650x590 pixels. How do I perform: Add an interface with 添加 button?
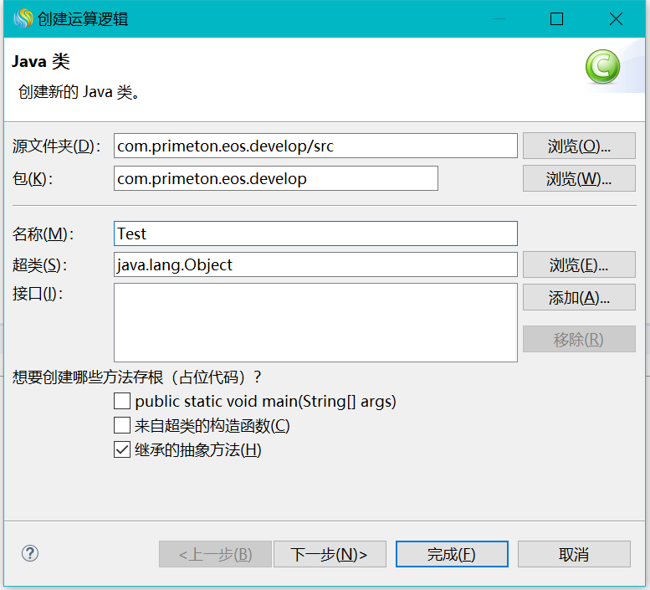click(x=579, y=297)
